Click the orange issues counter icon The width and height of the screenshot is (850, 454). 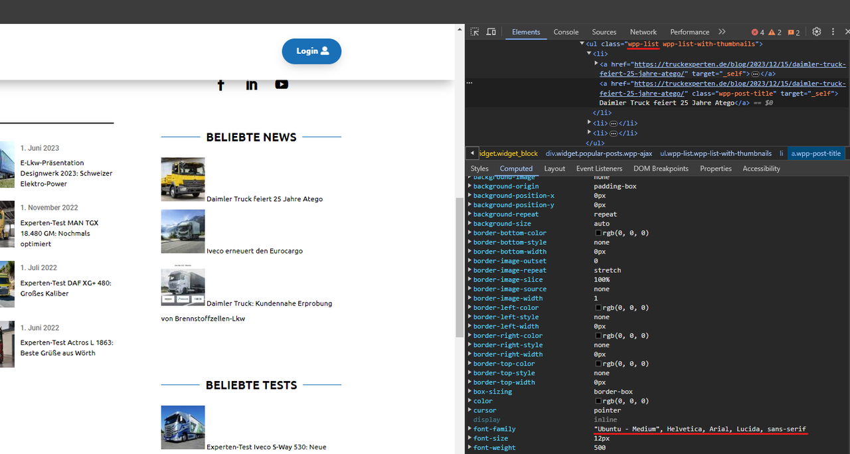[794, 32]
